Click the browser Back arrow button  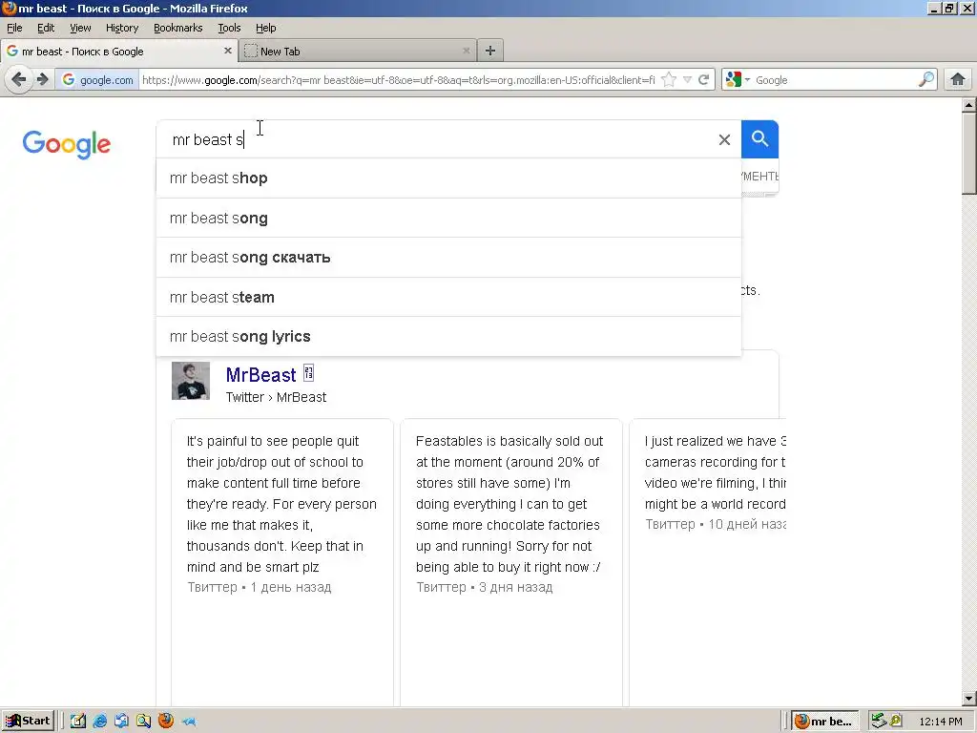19,80
